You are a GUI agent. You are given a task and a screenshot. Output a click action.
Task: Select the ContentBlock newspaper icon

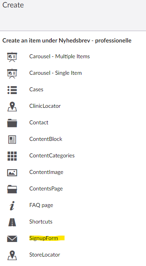[x=12, y=140]
